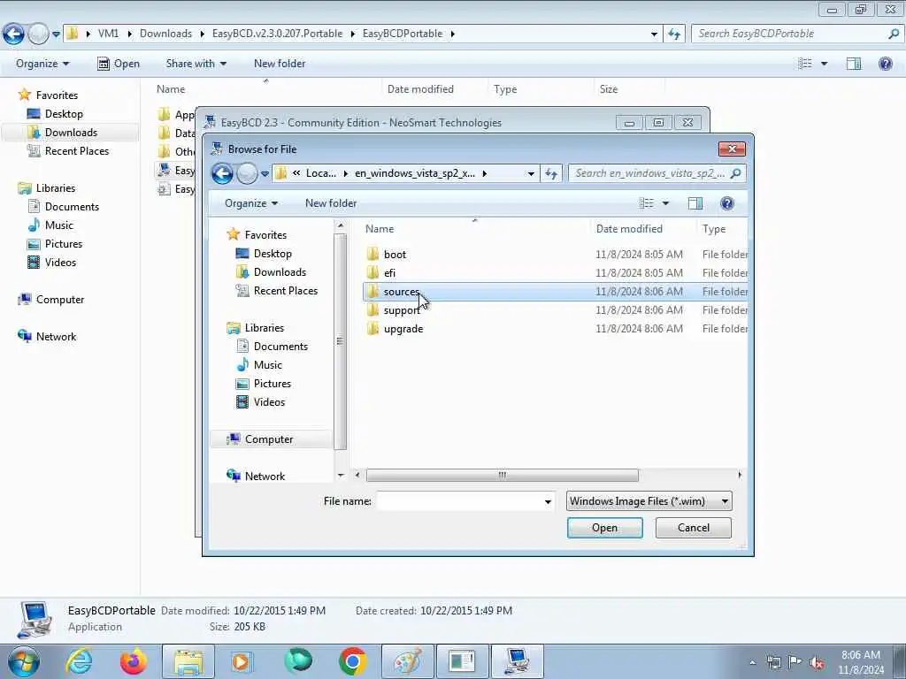Viewport: 906px width, 679px height.
Task: Click EasyBCD.v2.3.0.207.Portable breadcrumb segment
Action: click(x=277, y=34)
